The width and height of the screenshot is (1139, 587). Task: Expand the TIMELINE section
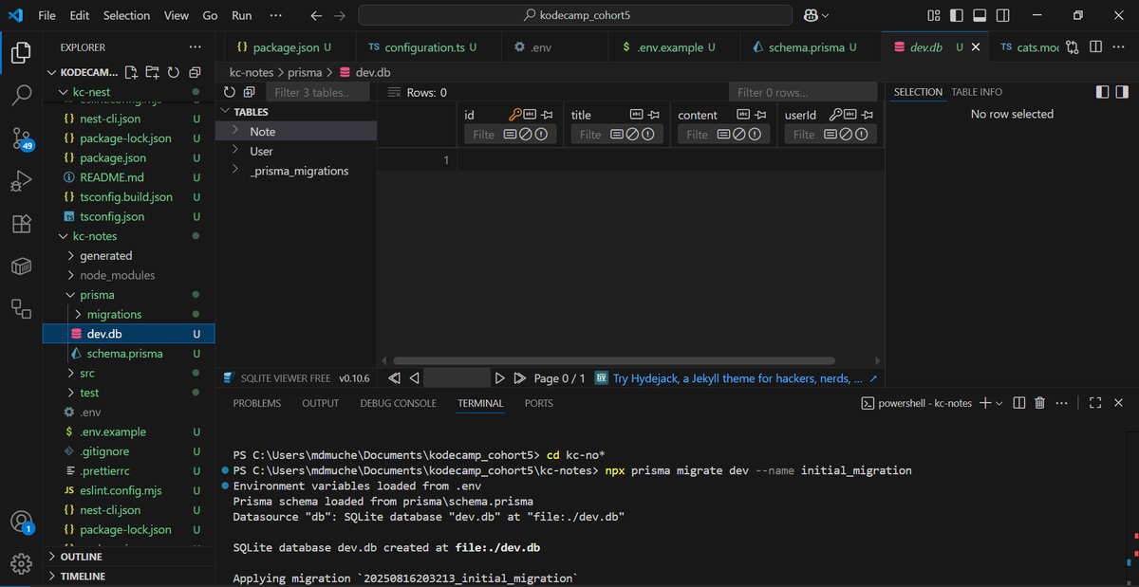tap(52, 576)
